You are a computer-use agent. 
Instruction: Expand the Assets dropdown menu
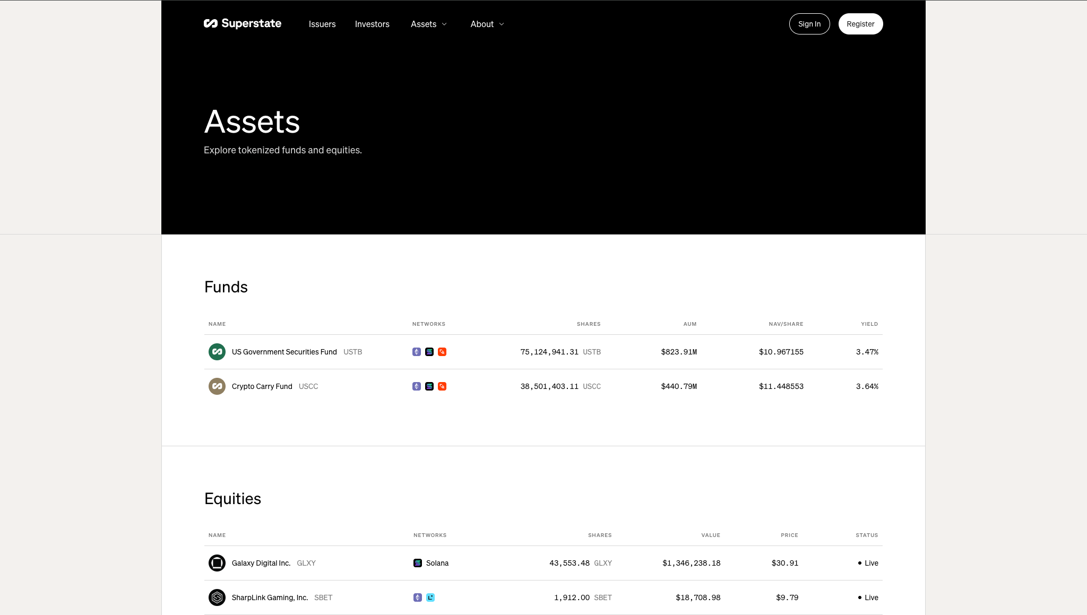click(424, 24)
